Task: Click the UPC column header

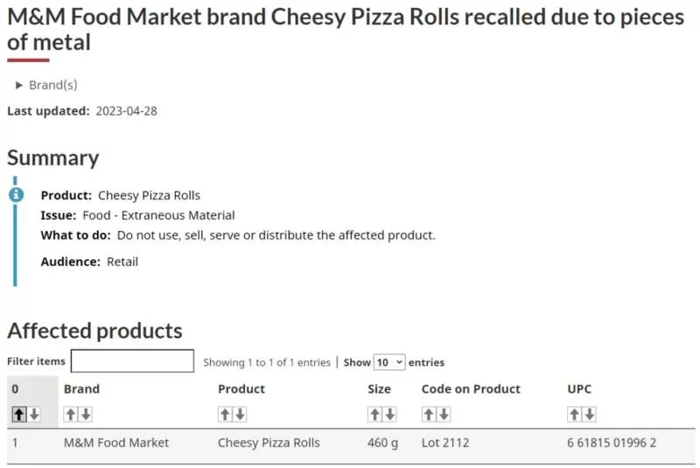Action: tap(579, 388)
